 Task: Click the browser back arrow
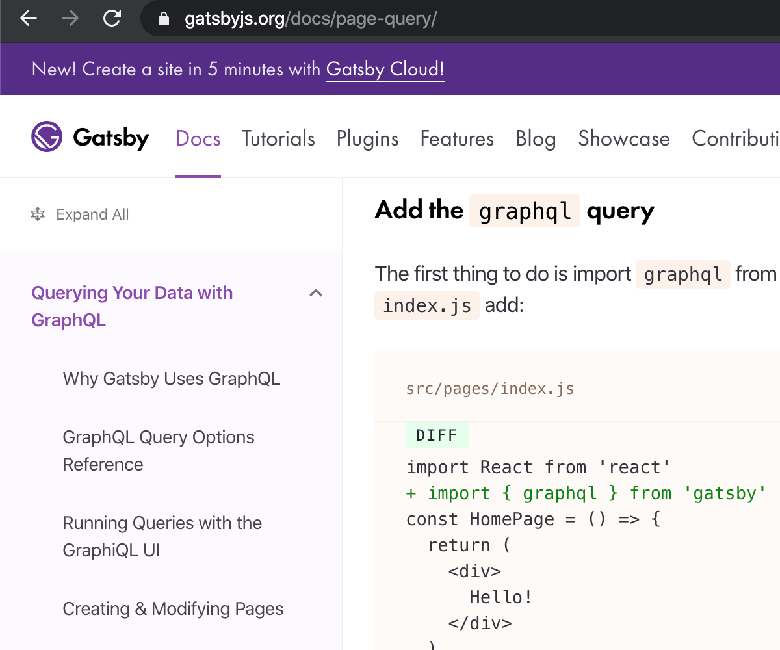29,19
